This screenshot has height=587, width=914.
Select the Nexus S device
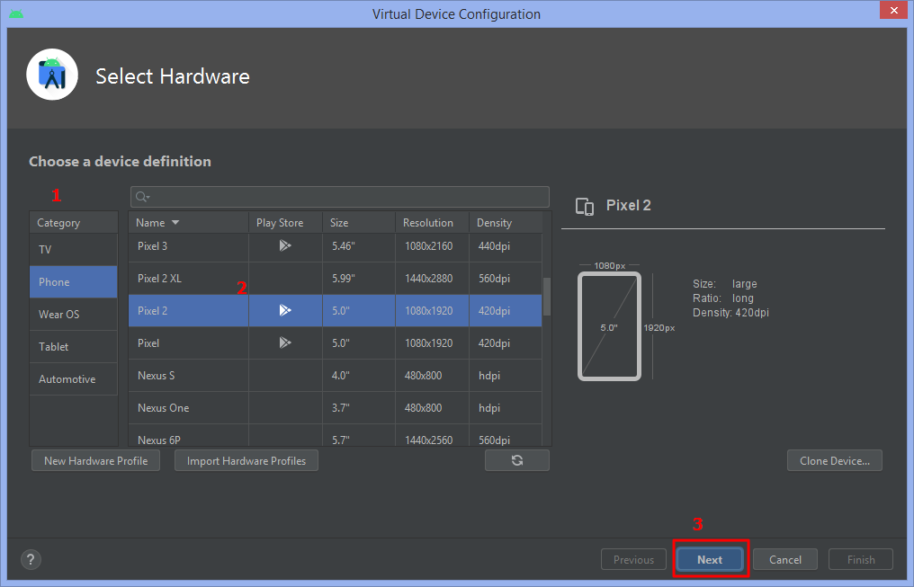336,376
